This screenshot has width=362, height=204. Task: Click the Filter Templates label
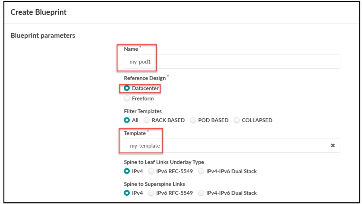143,111
